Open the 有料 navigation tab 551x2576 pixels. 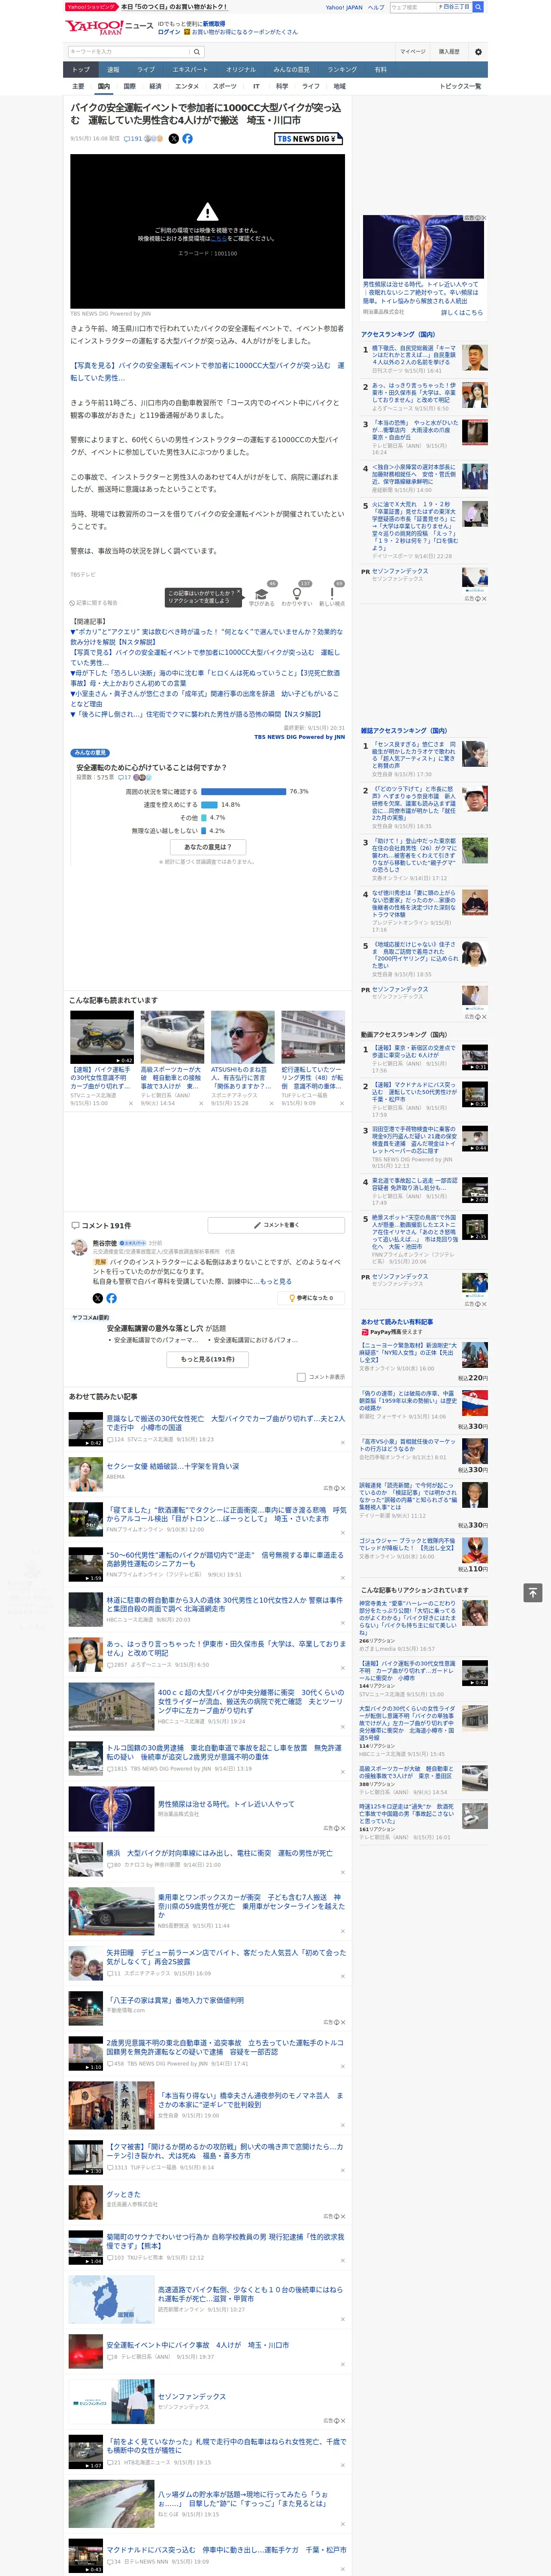click(x=380, y=70)
